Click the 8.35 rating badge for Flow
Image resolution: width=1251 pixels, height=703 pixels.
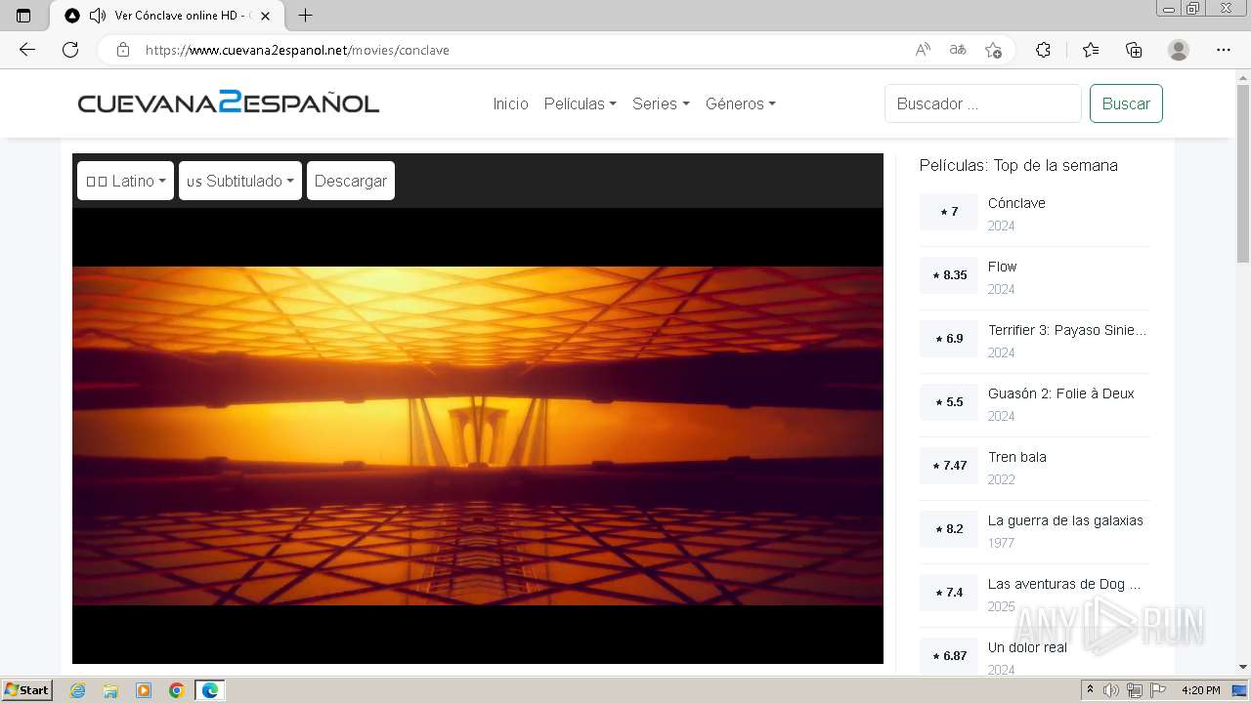pos(948,275)
